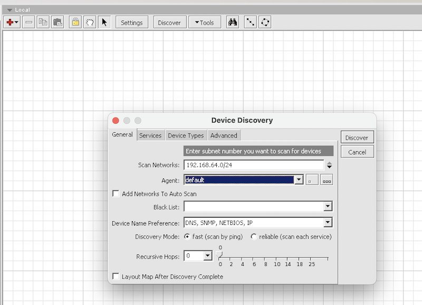Cancel the Device Discovery dialog
The image size is (422, 305).
coord(357,152)
